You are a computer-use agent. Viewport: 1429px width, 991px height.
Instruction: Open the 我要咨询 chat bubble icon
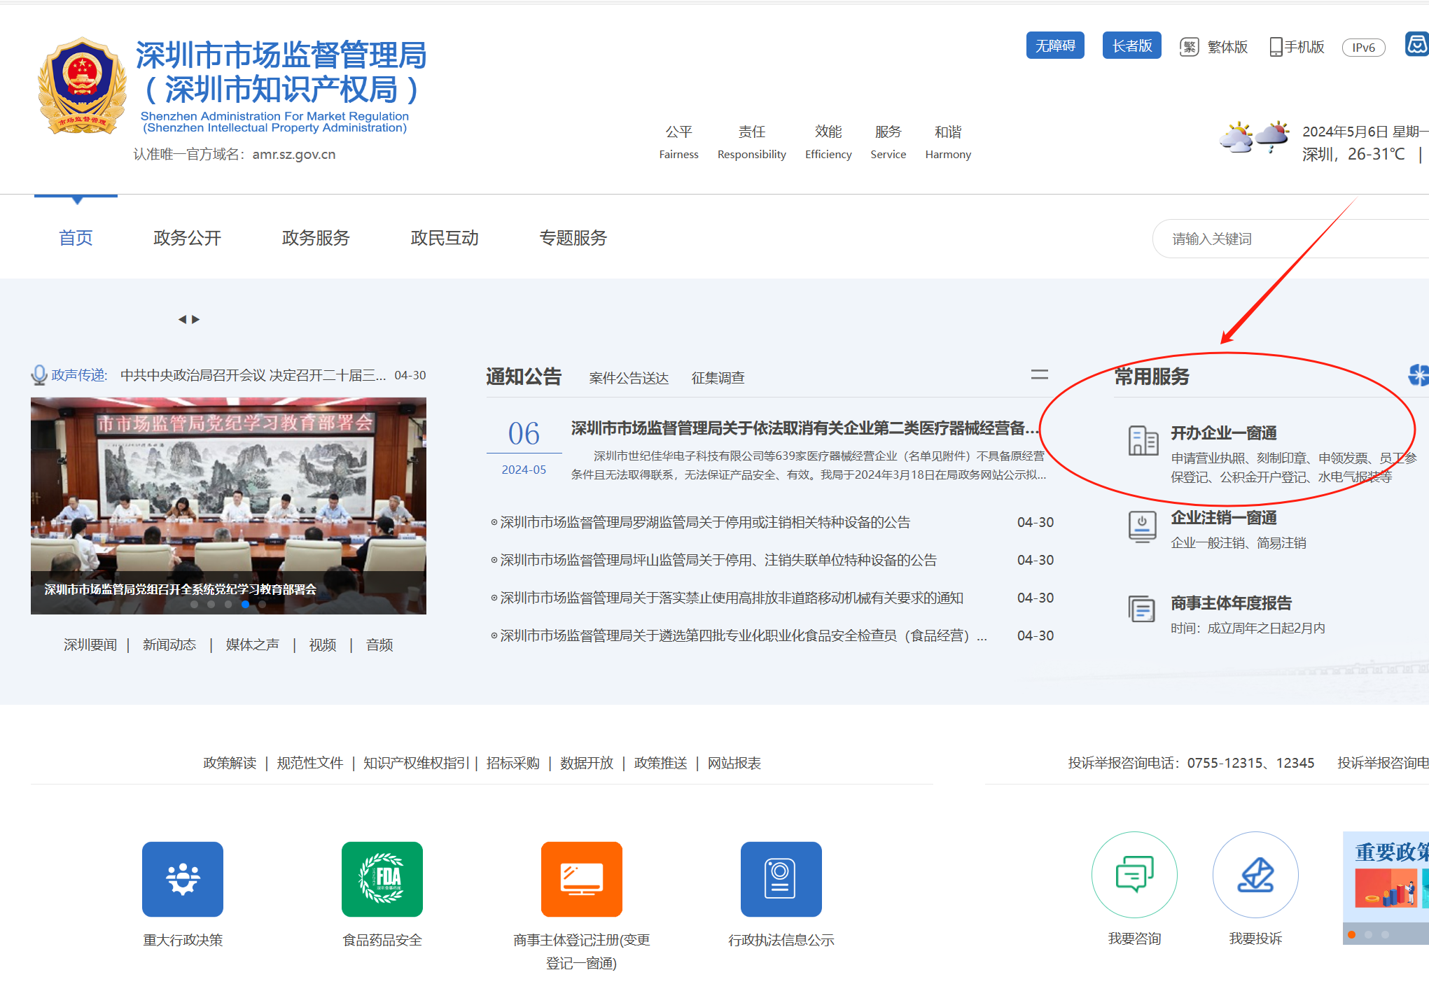pyautogui.click(x=1134, y=875)
